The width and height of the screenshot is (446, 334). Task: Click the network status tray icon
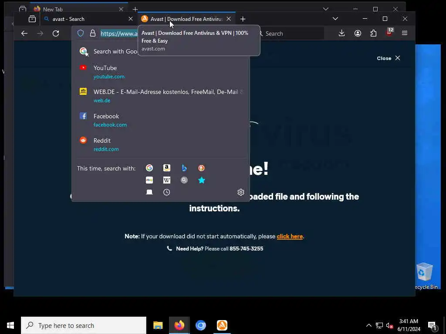click(379, 325)
